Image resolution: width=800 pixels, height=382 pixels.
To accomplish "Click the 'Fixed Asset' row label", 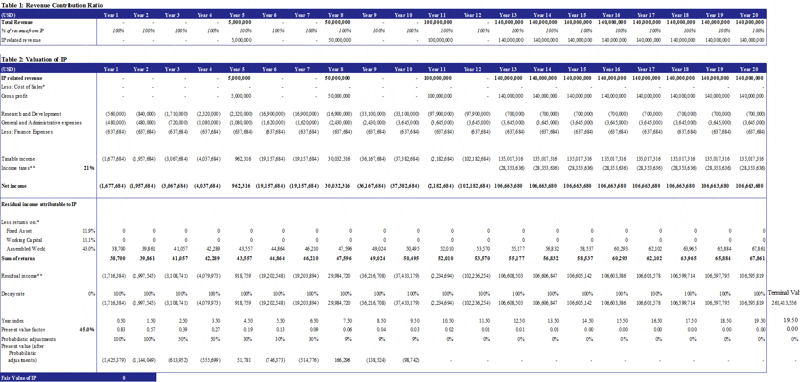I will pos(19,231).
